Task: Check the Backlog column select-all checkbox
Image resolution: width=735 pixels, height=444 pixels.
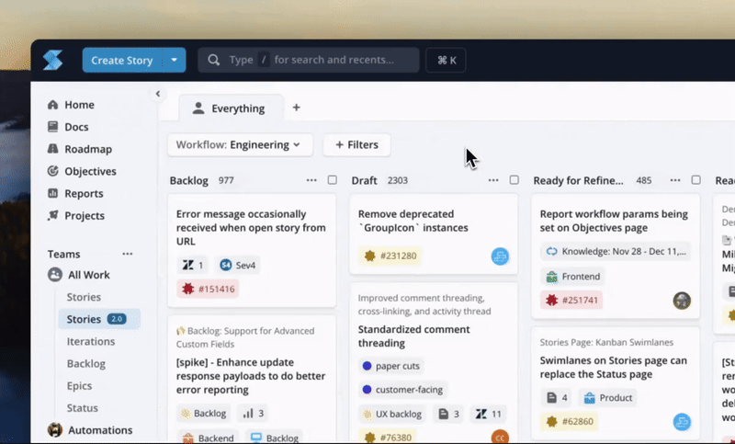Action: click(333, 180)
